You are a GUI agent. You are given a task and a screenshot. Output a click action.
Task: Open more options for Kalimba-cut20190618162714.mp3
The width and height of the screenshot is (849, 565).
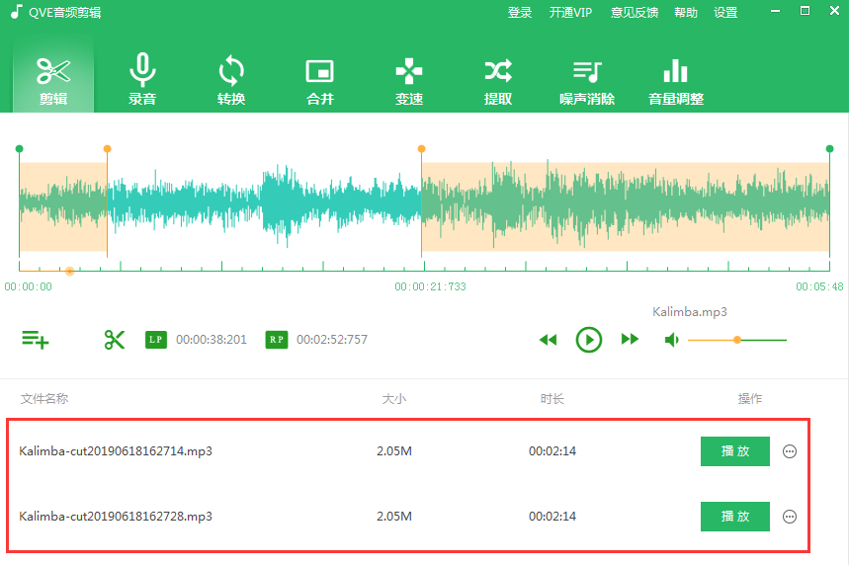pos(790,451)
